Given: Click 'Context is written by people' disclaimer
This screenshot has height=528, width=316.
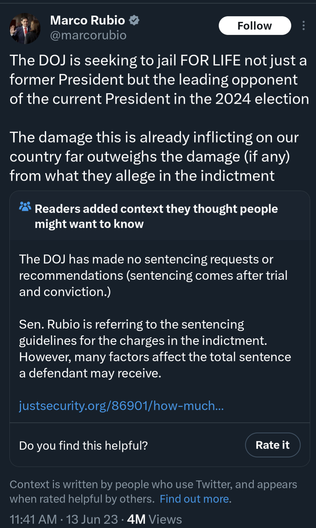Looking at the screenshot, I should (153, 492).
